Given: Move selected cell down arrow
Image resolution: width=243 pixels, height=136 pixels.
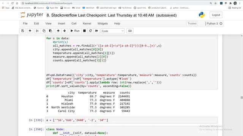Looking at the screenshot, I should (x=65, y=31).
